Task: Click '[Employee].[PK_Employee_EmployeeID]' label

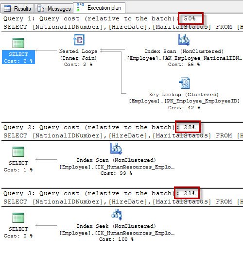Action: point(184,101)
